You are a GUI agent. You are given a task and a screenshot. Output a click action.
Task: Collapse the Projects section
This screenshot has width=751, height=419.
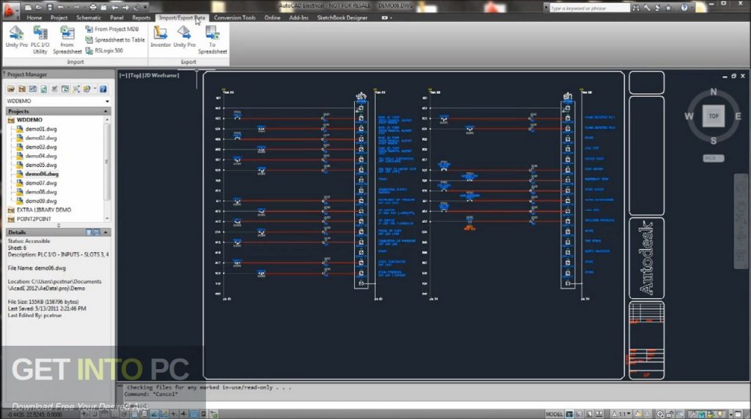click(x=106, y=111)
